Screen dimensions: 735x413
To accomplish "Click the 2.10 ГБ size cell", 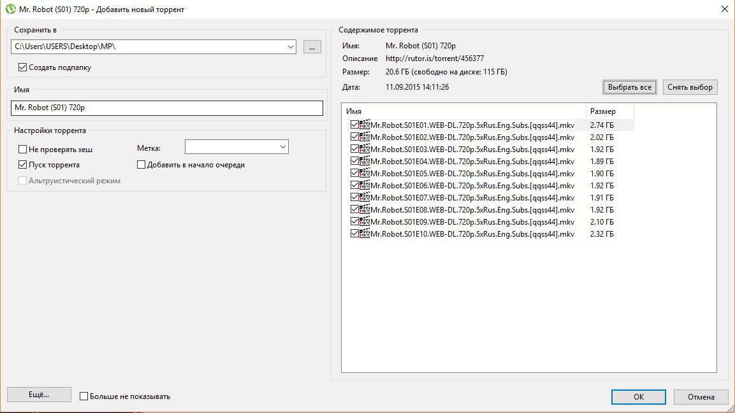I will 602,221.
